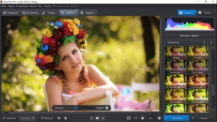Open the Файл menu
The width and height of the screenshot is (217, 122).
[x=4, y=6]
